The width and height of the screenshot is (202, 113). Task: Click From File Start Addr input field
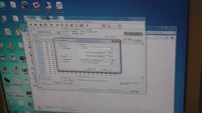point(109,53)
